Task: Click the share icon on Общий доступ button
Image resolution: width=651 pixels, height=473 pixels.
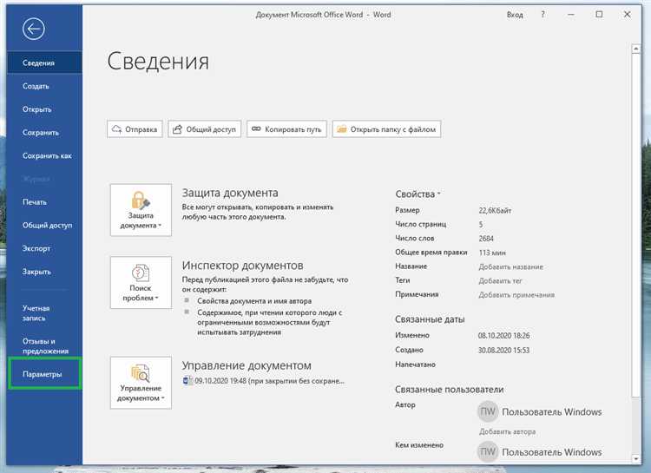Action: [177, 129]
